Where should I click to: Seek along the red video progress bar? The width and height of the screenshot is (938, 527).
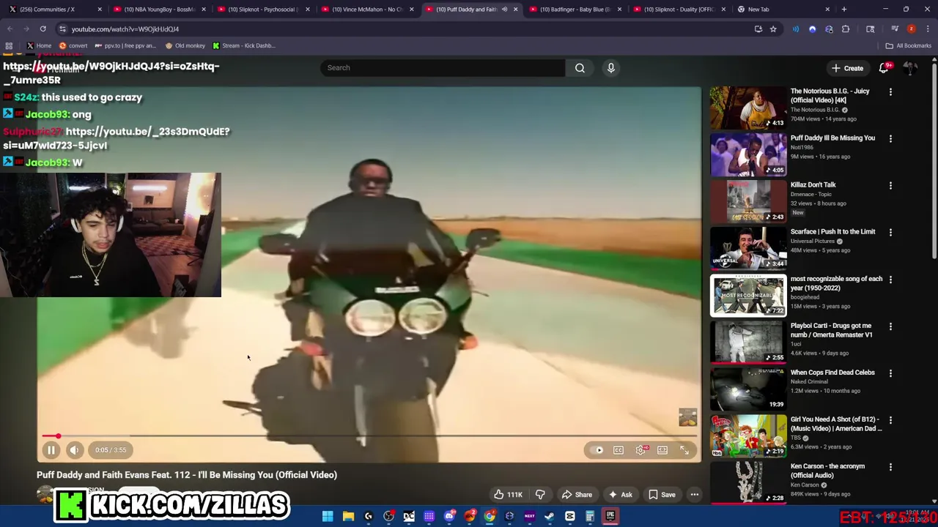[369, 436]
